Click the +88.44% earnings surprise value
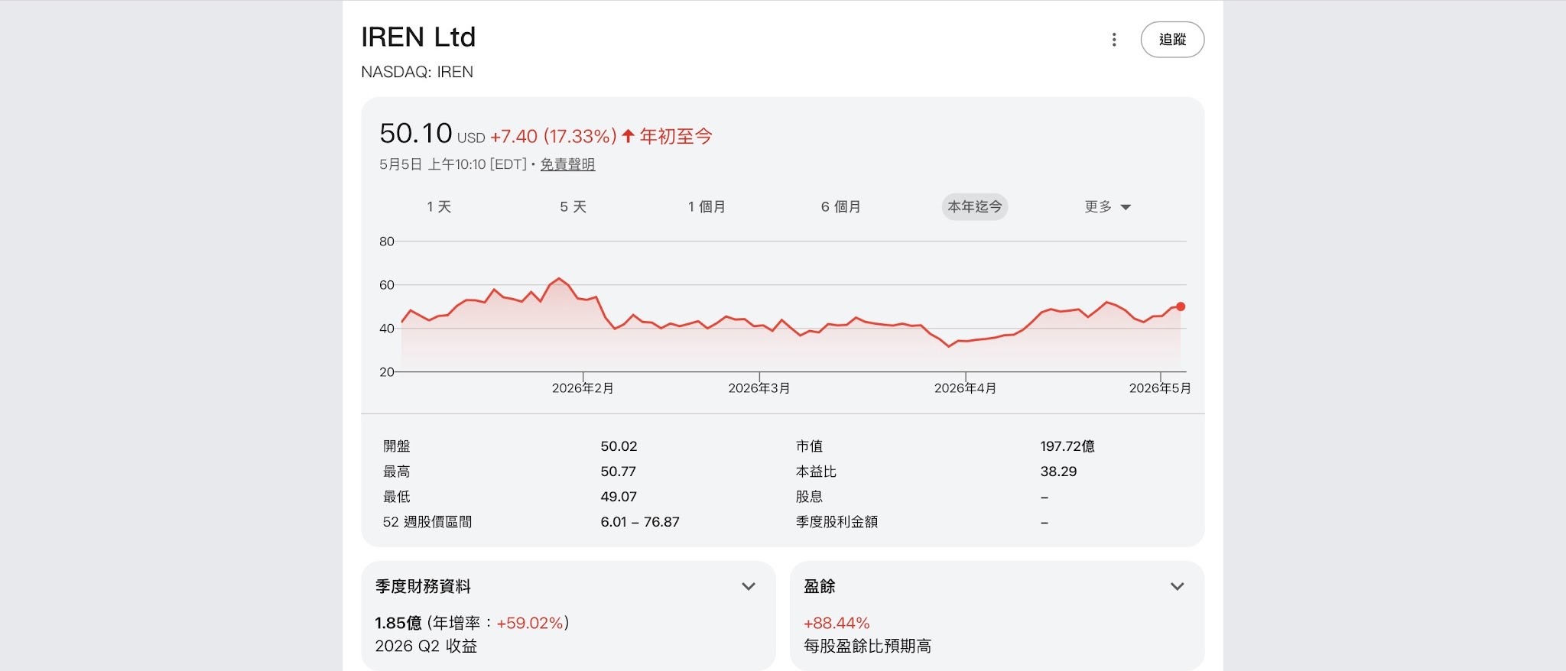 [x=837, y=623]
